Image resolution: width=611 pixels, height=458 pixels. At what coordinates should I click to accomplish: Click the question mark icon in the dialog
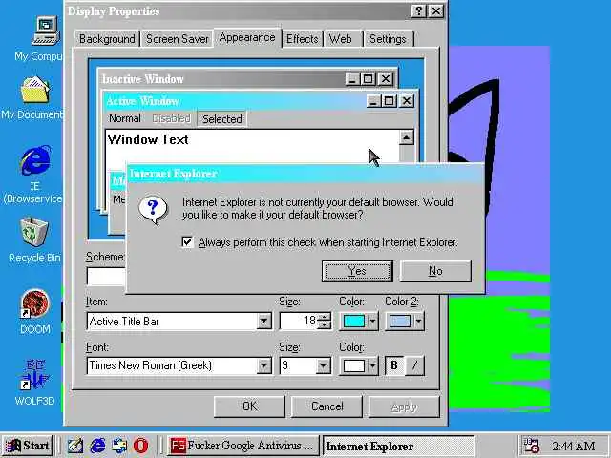[153, 210]
